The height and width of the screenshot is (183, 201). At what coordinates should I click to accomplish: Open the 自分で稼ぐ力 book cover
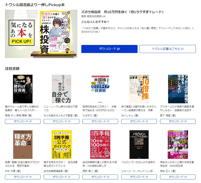click(62, 89)
